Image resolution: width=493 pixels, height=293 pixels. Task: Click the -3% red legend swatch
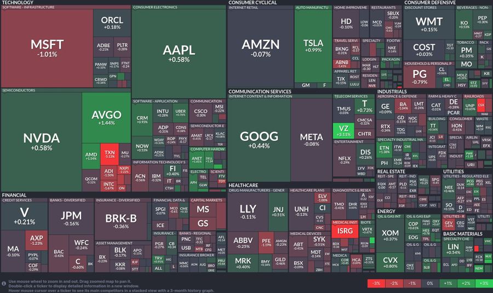pyautogui.click(x=376, y=283)
